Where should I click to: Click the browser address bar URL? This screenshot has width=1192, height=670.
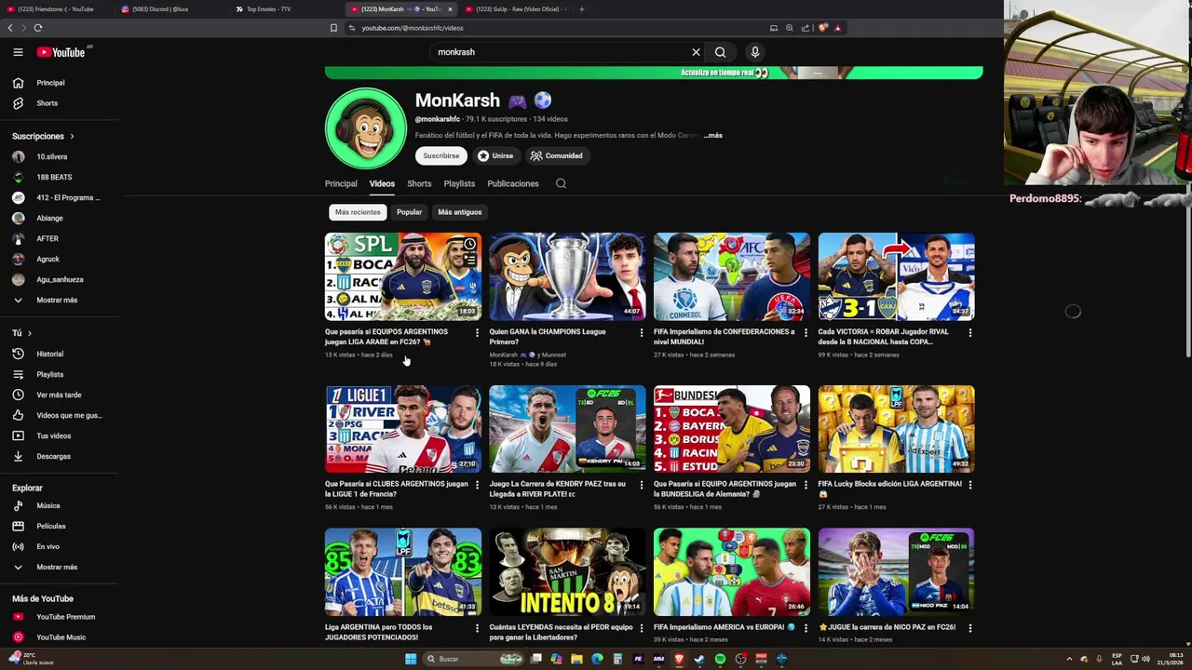point(413,28)
